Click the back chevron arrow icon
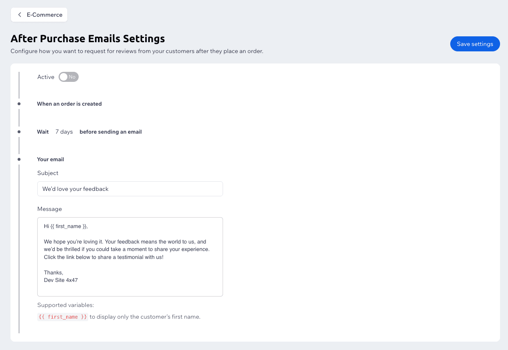The width and height of the screenshot is (508, 350). pyautogui.click(x=19, y=15)
